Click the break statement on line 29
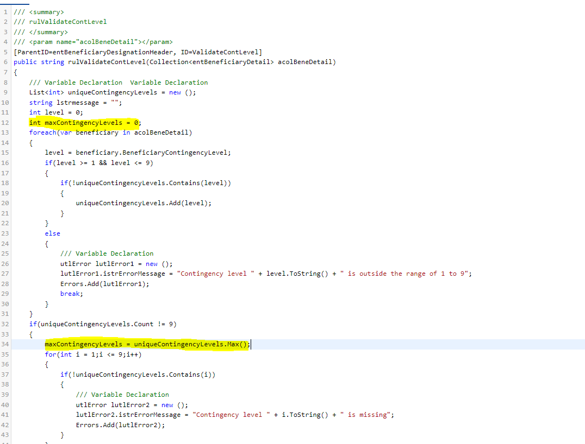The width and height of the screenshot is (585, 444). [68, 293]
